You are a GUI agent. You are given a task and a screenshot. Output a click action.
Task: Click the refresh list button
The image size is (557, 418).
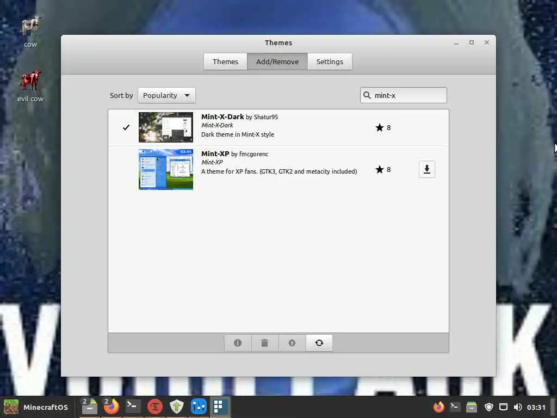(319, 343)
